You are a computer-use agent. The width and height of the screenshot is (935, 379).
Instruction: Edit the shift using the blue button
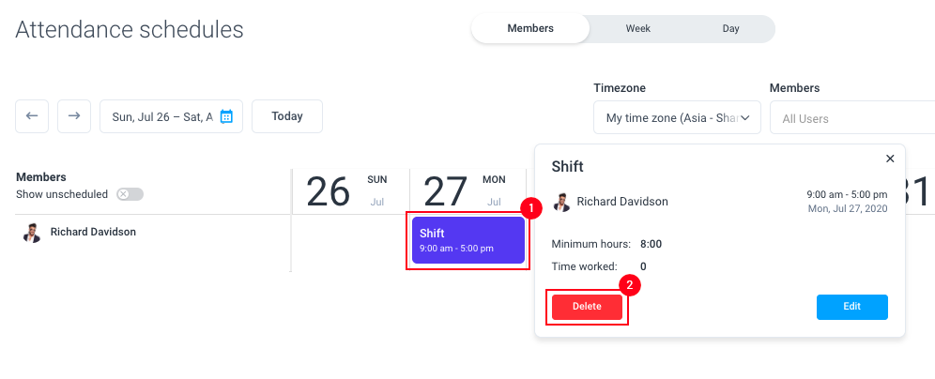(852, 307)
